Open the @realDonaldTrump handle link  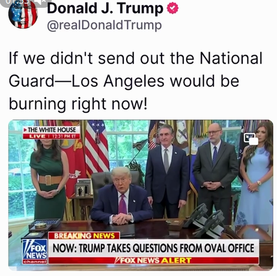point(105,25)
